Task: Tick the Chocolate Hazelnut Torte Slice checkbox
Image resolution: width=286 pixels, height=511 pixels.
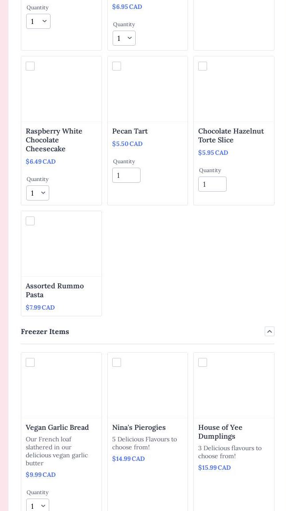Action: pos(203,66)
